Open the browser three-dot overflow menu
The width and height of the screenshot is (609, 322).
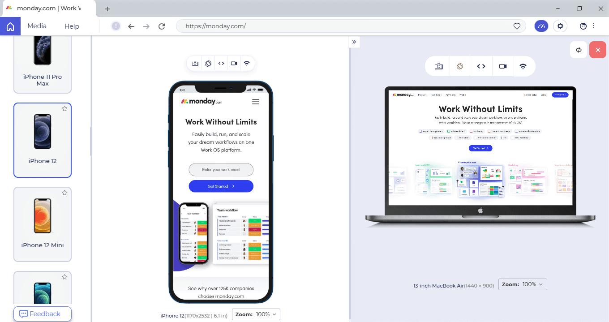coord(594,26)
